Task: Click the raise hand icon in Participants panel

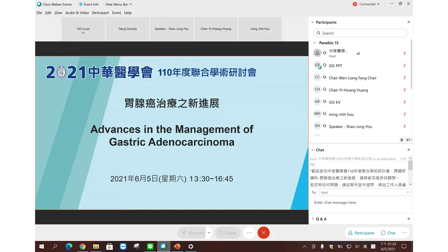Action: tap(402, 140)
